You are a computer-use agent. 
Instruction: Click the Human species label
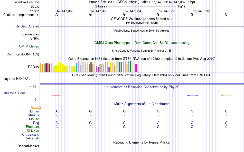[34, 111]
